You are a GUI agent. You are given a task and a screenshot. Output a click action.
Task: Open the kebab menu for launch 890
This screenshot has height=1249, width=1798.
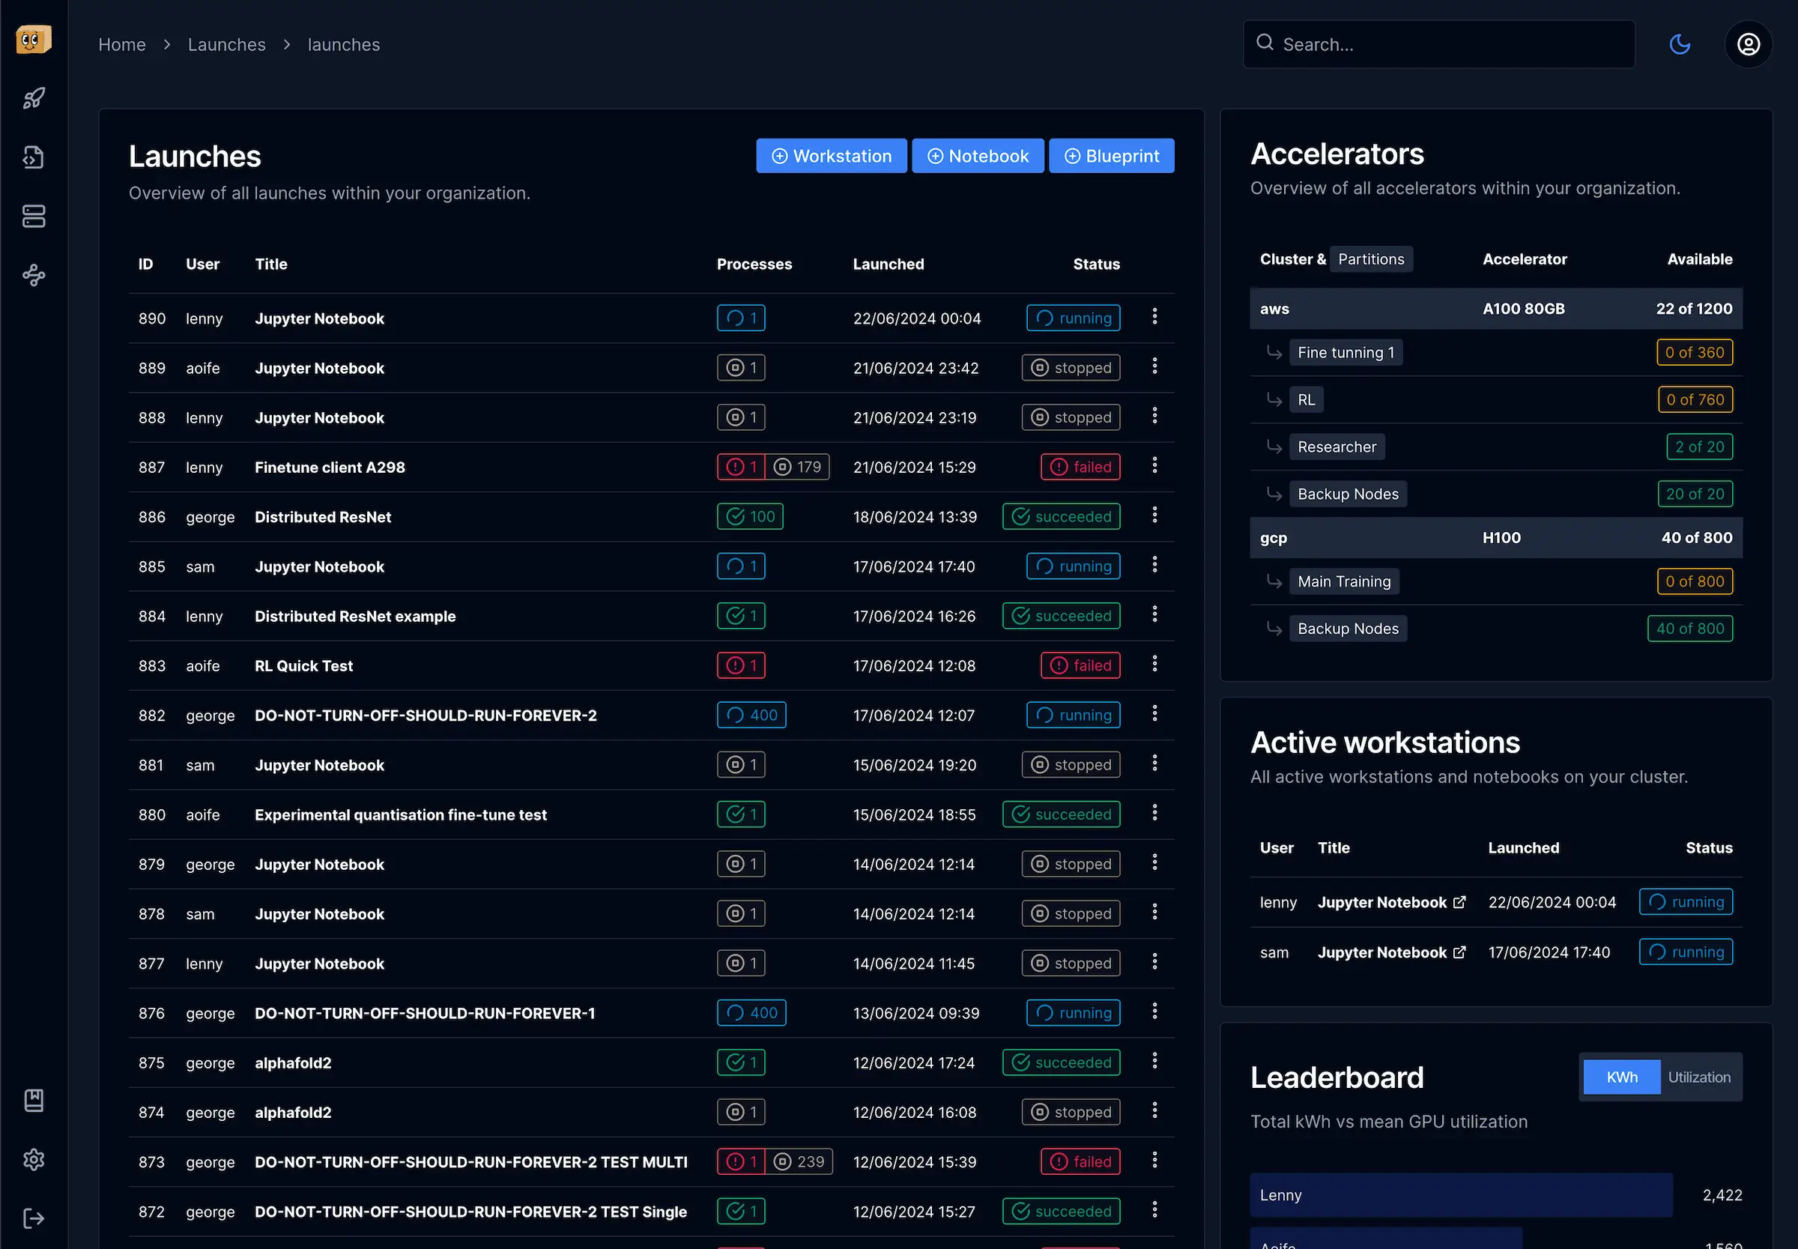point(1155,317)
